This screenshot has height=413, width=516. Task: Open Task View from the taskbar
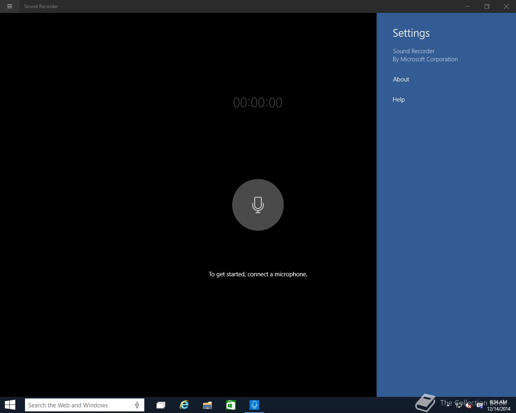tap(160, 405)
